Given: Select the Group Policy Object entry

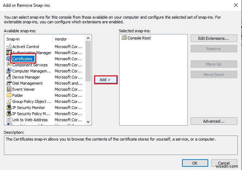Looking at the screenshot, I should coord(32,101).
